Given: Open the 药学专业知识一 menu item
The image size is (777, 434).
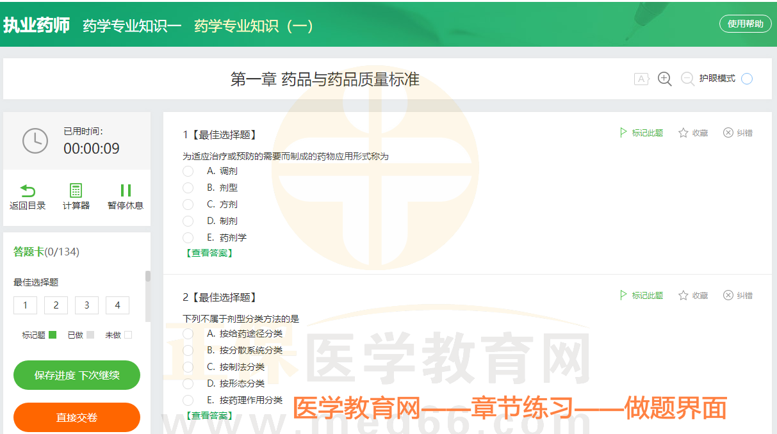Looking at the screenshot, I should coord(131,26).
